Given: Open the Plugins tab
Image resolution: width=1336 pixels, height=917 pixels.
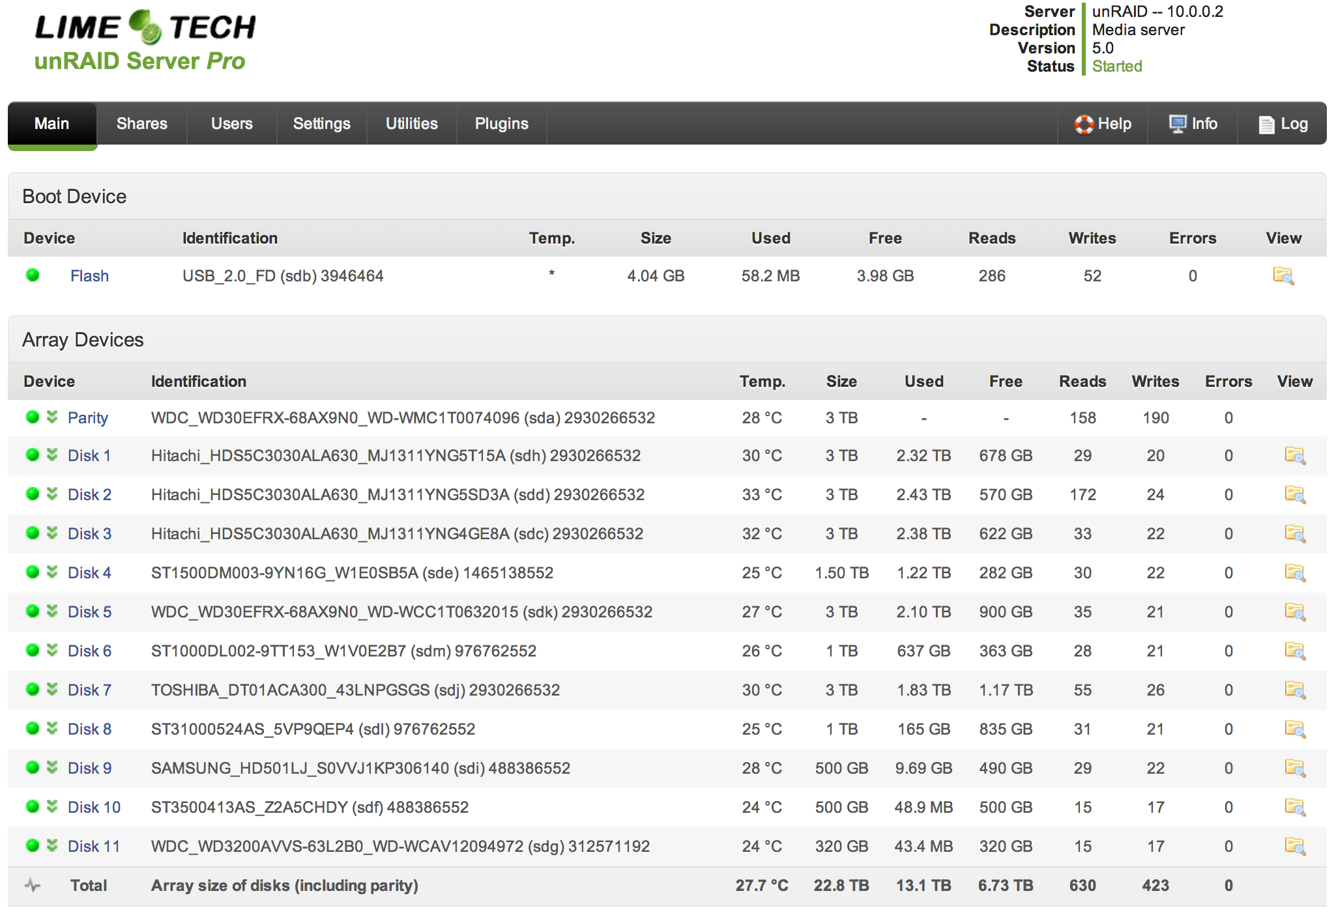Looking at the screenshot, I should click(502, 124).
